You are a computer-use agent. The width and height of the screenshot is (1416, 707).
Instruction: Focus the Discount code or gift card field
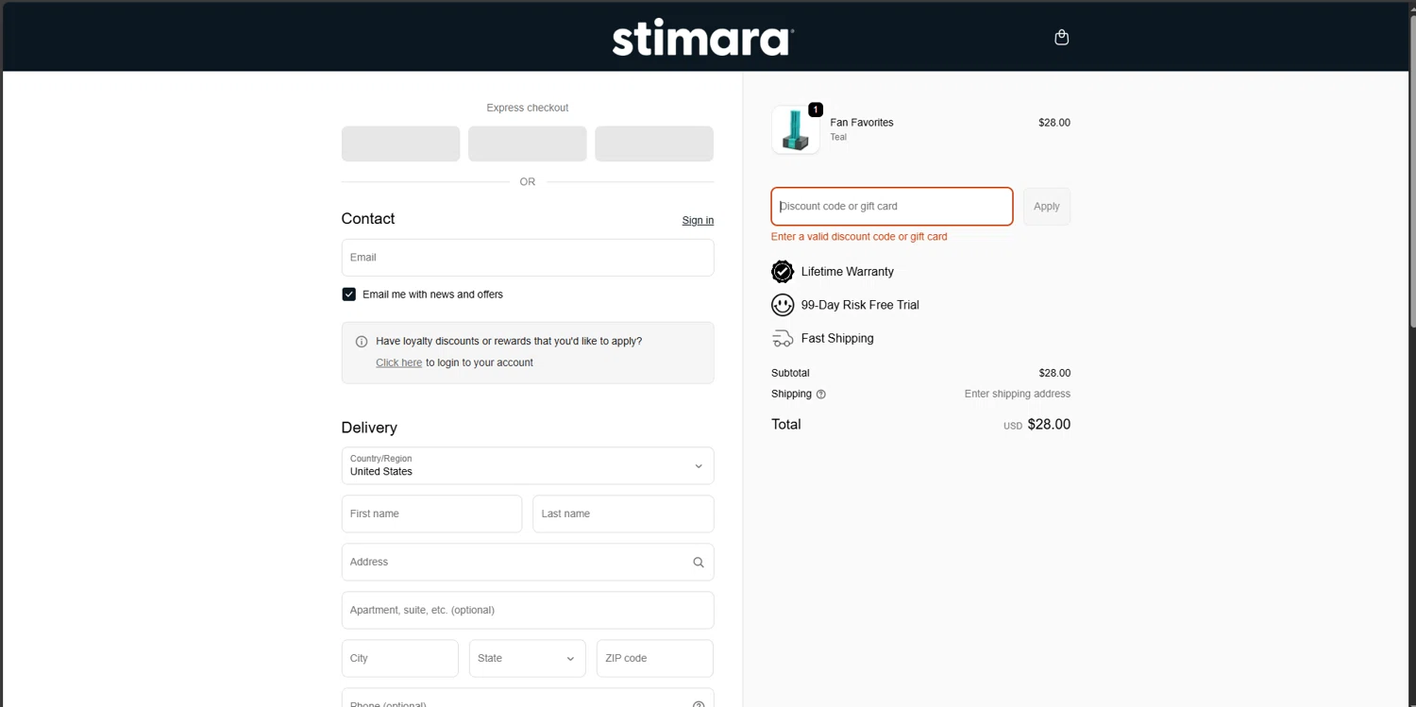892,207
